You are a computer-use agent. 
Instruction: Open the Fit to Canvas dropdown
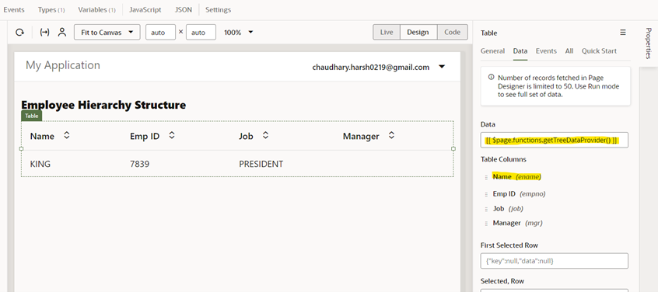click(x=107, y=33)
